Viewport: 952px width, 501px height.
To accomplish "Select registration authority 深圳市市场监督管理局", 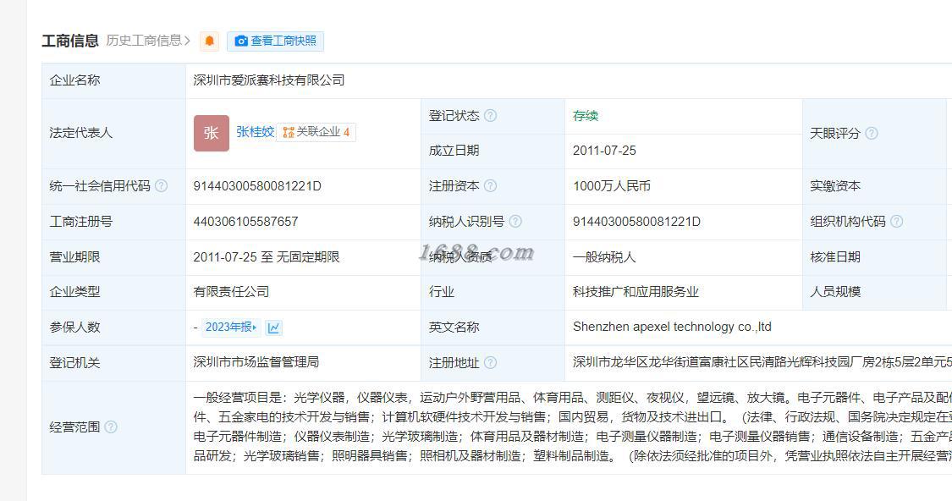I will point(256,362).
